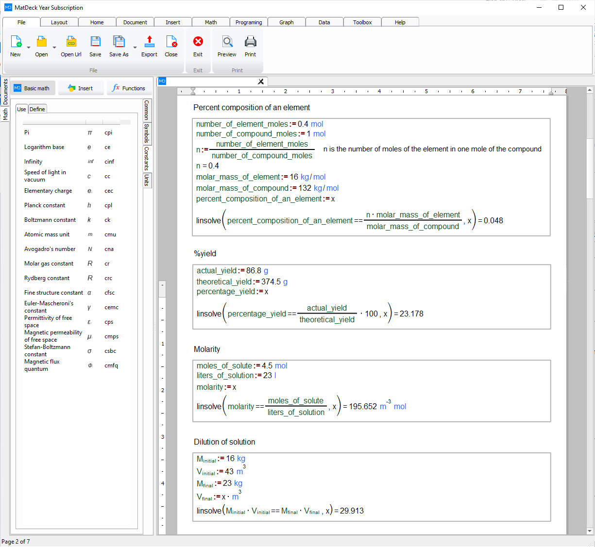Close the current document tab
This screenshot has height=547, width=595.
pos(261,82)
